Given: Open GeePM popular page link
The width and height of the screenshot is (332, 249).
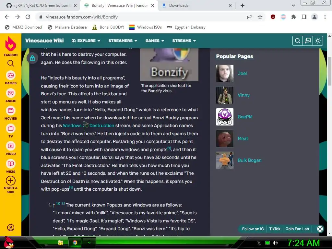Looking at the screenshot, I should point(245,117).
